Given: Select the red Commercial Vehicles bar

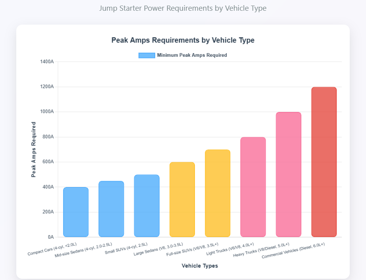Looking at the screenshot, I should click(x=324, y=162).
